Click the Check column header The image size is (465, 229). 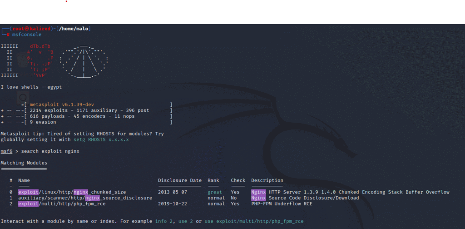pos(237,180)
